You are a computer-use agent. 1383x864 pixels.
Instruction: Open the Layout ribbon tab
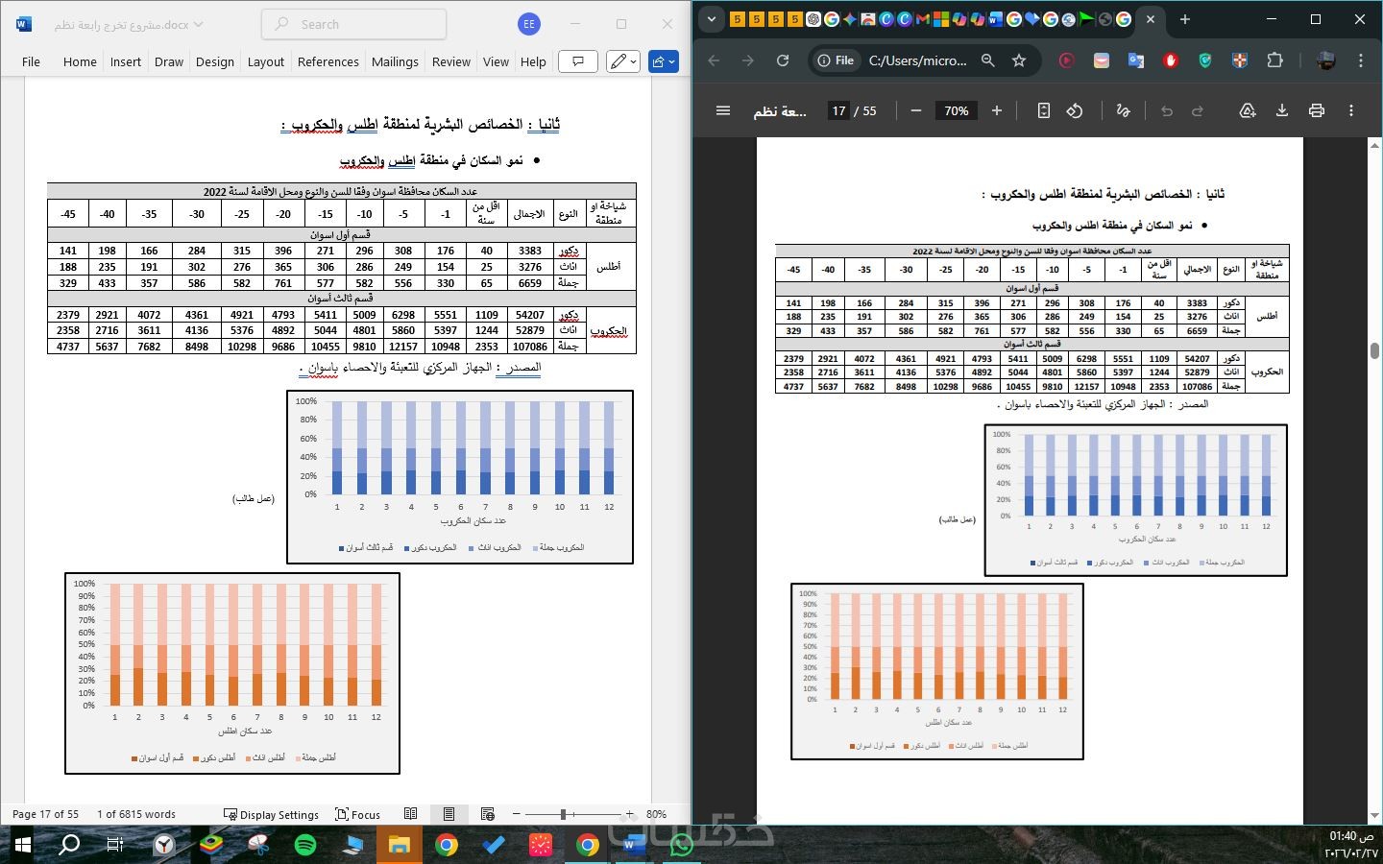click(x=266, y=61)
